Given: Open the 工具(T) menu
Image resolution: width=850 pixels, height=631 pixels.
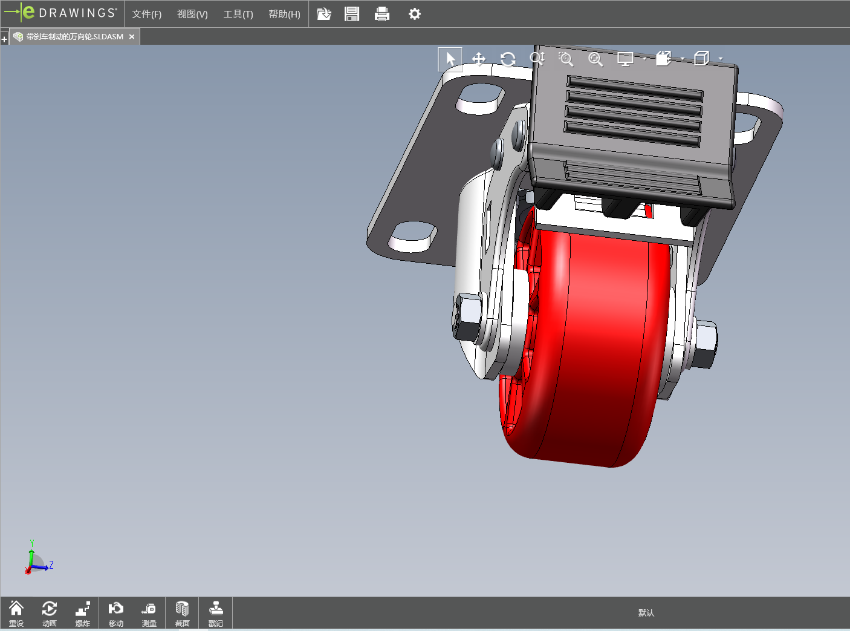Looking at the screenshot, I should 238,14.
